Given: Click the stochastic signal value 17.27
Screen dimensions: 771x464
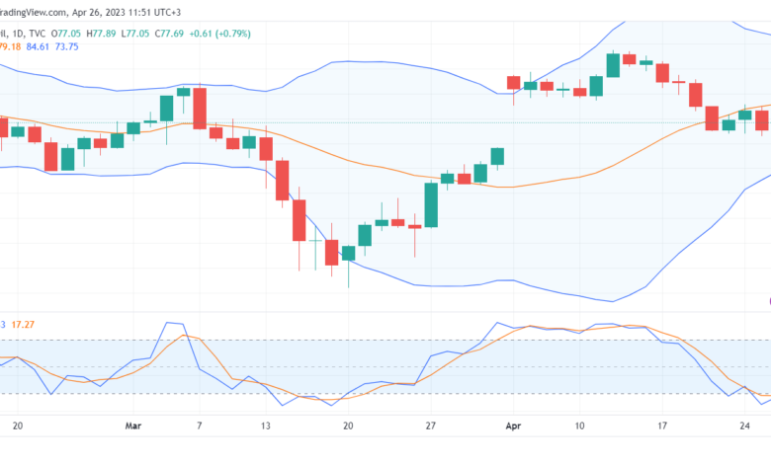Looking at the screenshot, I should tap(23, 325).
